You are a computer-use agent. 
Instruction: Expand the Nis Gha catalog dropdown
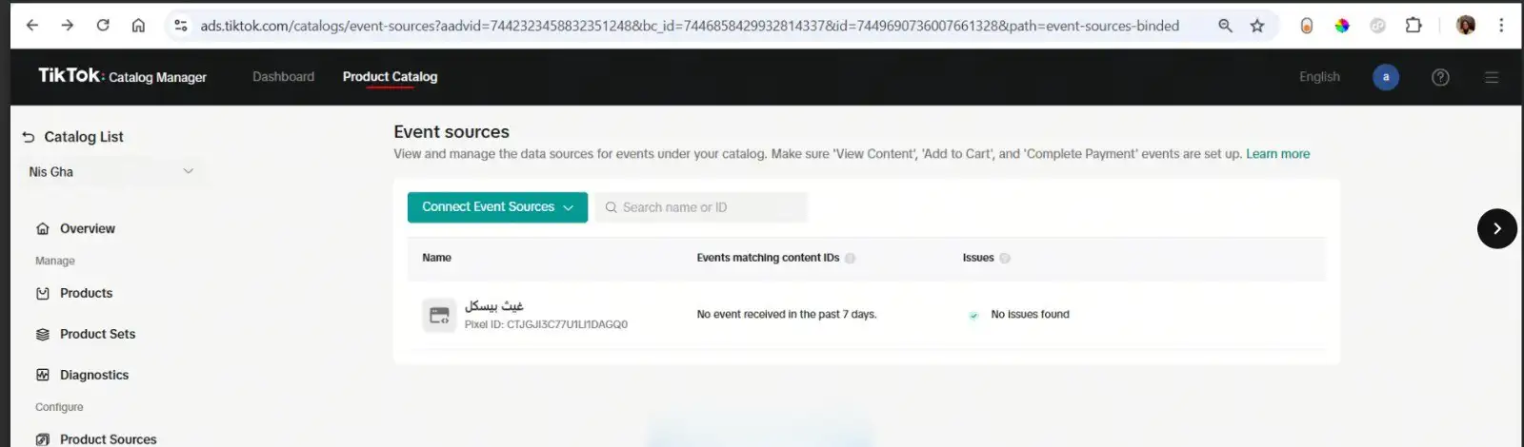point(111,172)
